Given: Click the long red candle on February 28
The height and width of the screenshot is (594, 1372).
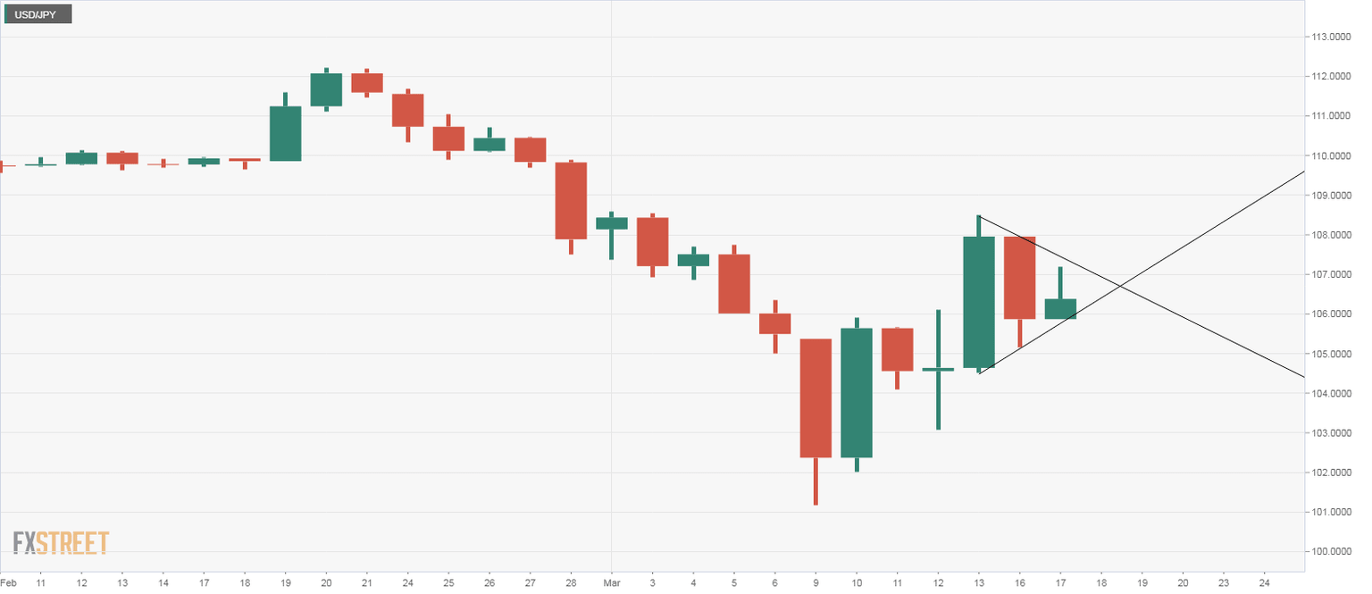Looking at the screenshot, I should point(571,201).
